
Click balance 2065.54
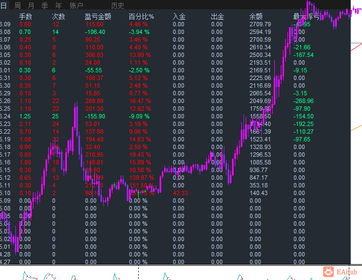point(260,93)
